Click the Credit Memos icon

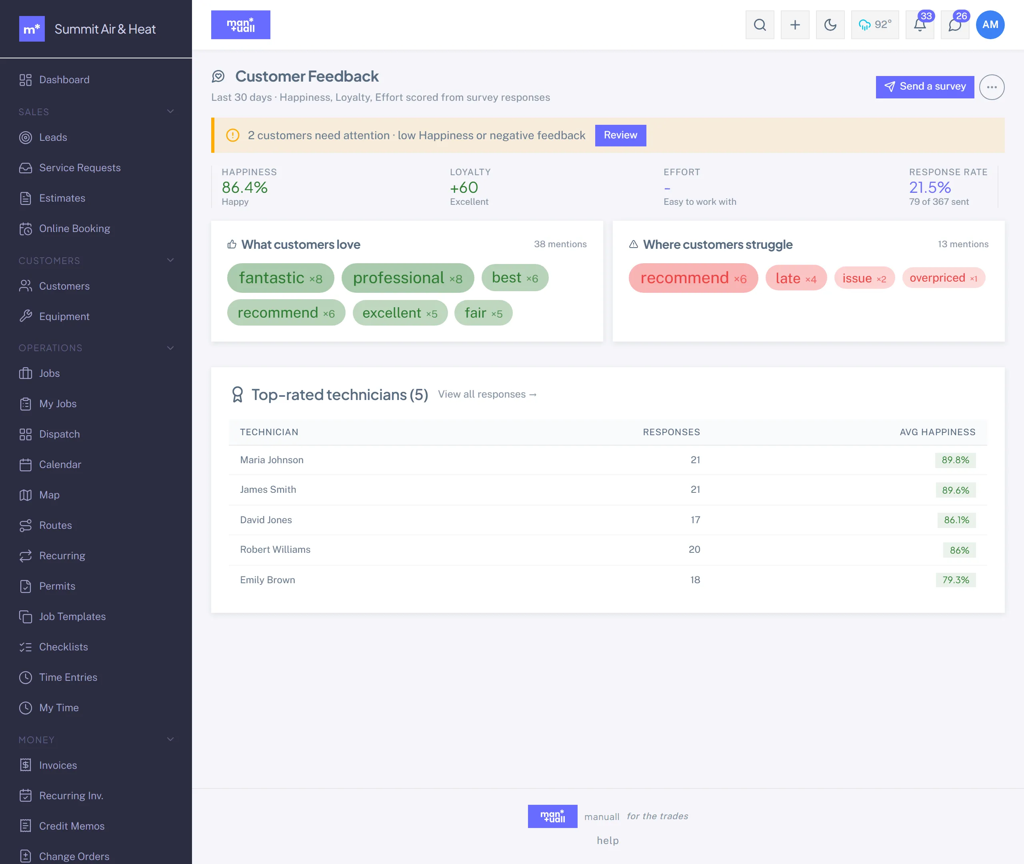[26, 826]
